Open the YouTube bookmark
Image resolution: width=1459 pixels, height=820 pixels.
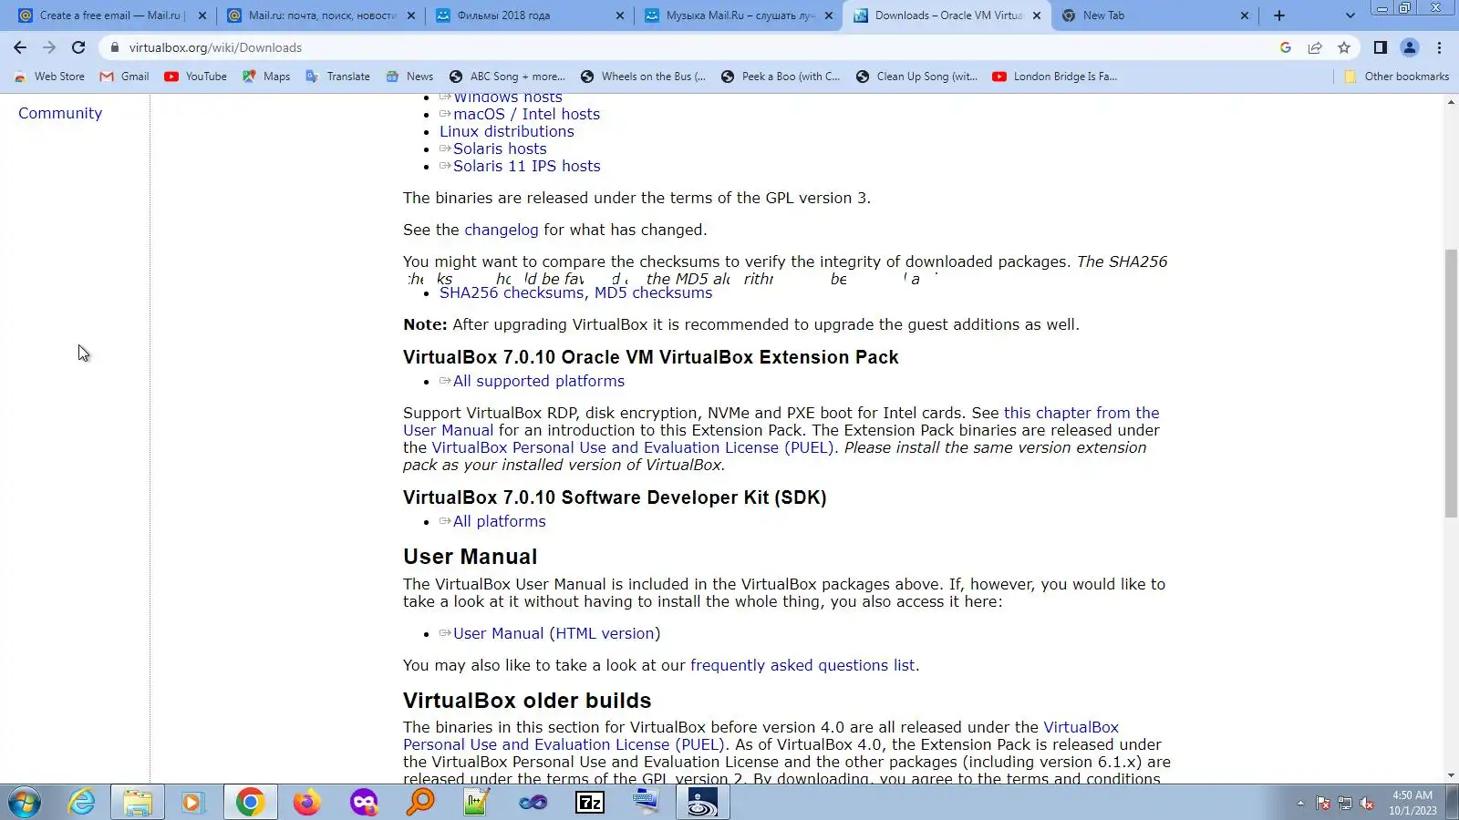coord(195,77)
